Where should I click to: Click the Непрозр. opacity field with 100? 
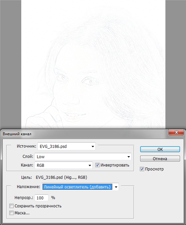coord(42,198)
